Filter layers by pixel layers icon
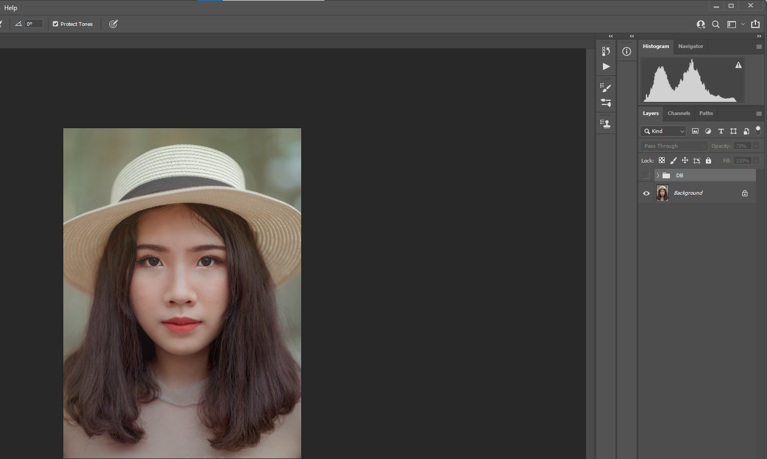This screenshot has width=767, height=459. (x=695, y=131)
